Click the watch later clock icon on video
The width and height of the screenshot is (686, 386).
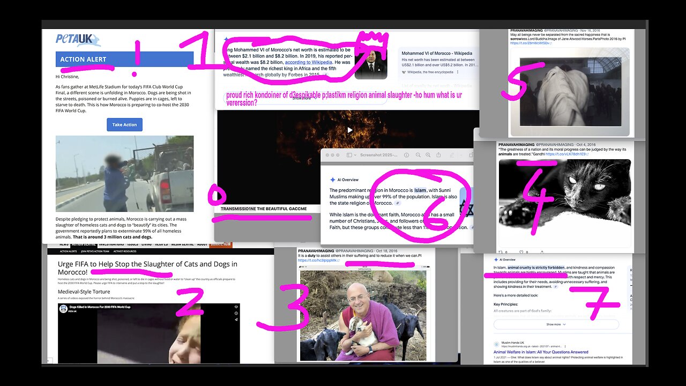click(236, 313)
